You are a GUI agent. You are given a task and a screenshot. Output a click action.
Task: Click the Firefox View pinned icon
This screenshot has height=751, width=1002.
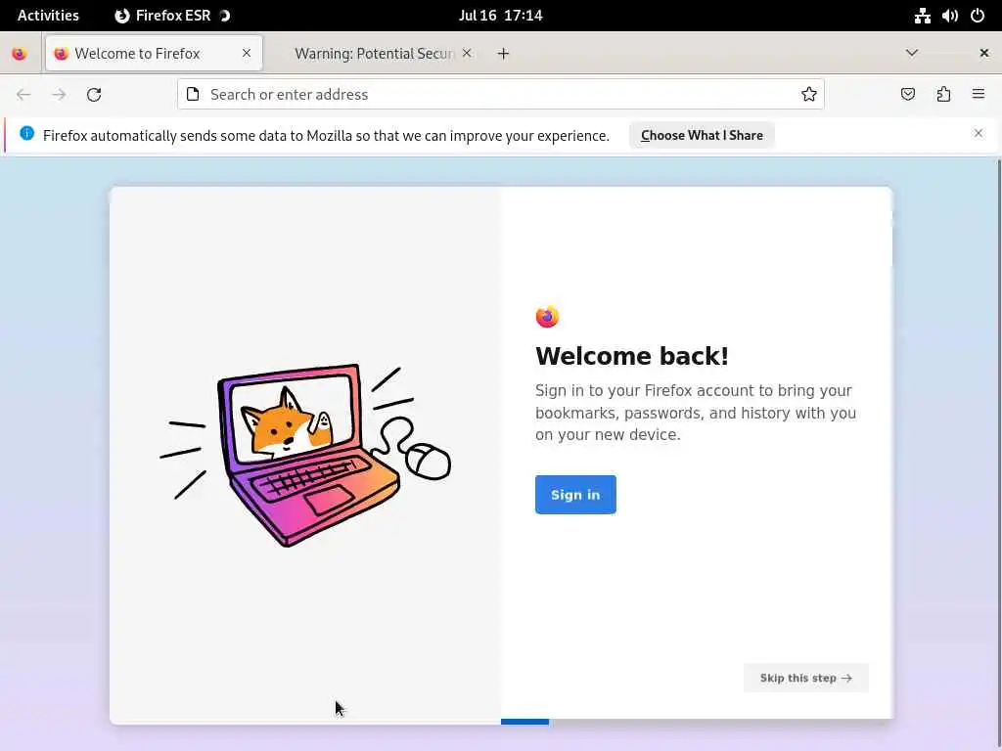[20, 54]
